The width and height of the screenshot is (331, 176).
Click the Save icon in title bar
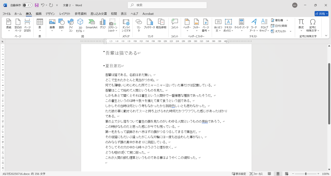(37, 5)
